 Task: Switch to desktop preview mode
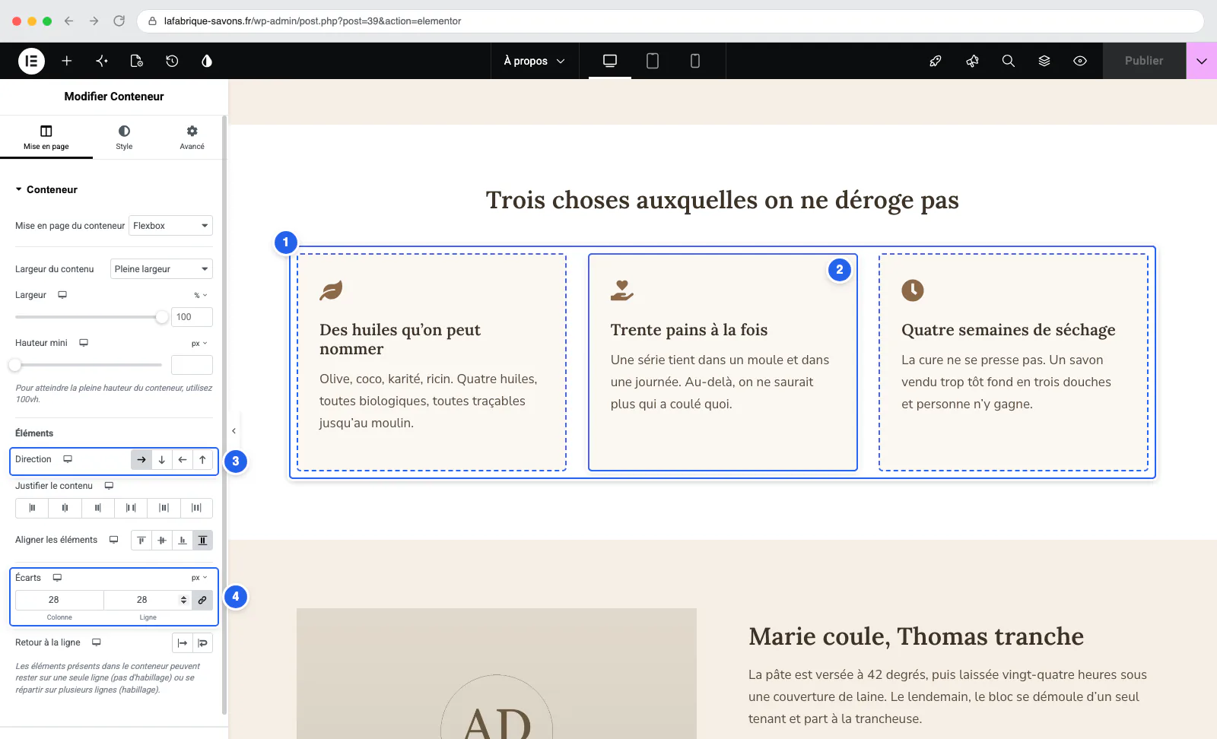click(610, 61)
